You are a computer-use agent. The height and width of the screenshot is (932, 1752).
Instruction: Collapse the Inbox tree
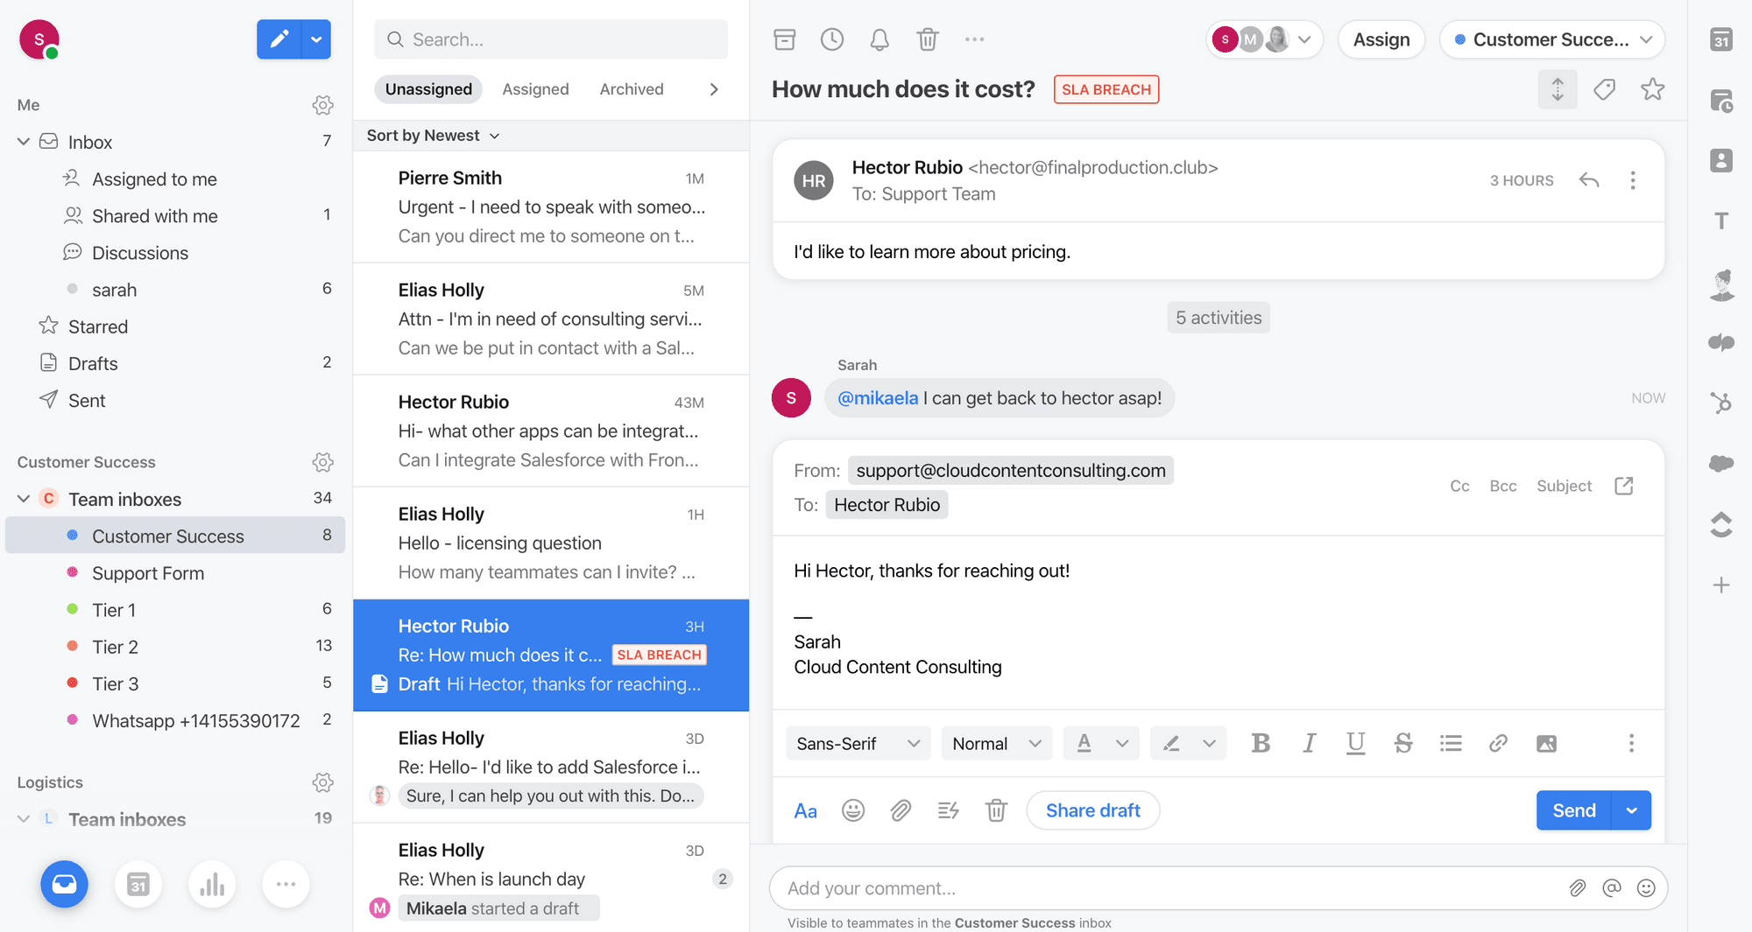(x=24, y=142)
